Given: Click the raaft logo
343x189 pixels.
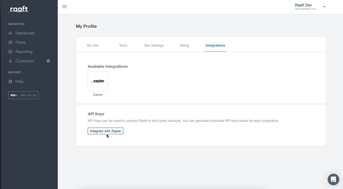Looking at the screenshot, I should [19, 9].
